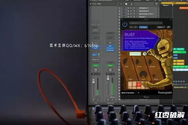
Task: Solo the Rust channel strip
Action: tap(98, 100)
